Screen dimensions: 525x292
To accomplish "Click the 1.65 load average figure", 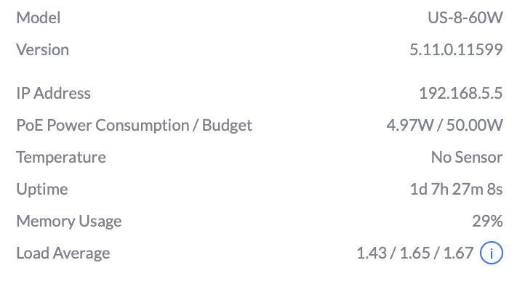I will click(414, 253).
